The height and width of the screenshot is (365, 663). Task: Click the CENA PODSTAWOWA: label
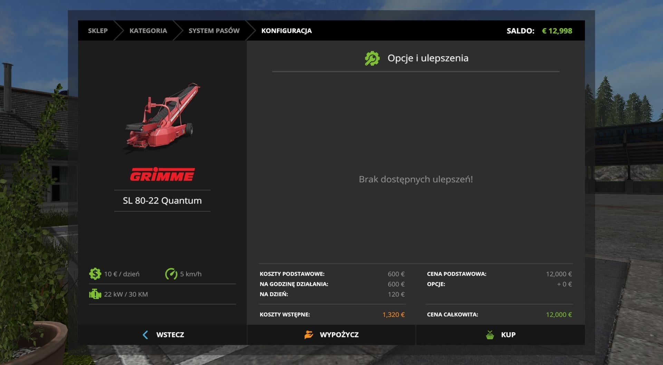[457, 274]
